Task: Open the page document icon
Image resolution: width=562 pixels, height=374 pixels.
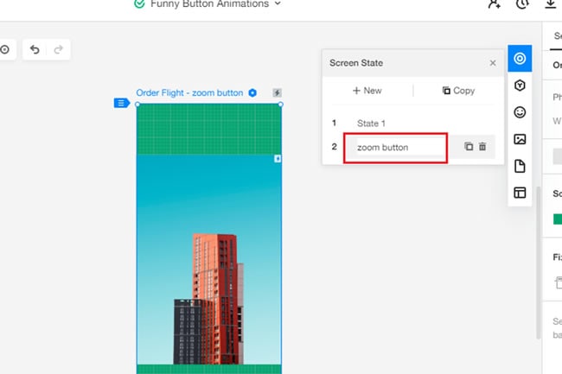Action: click(520, 166)
